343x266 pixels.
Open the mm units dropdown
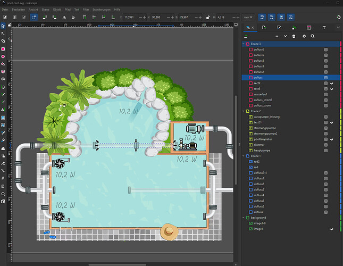click(249, 17)
